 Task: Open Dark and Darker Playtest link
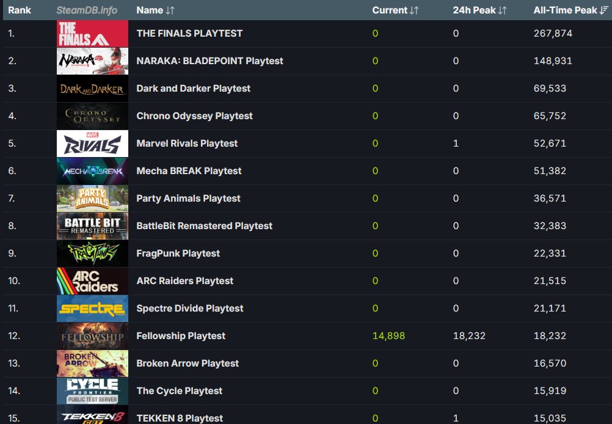(193, 89)
